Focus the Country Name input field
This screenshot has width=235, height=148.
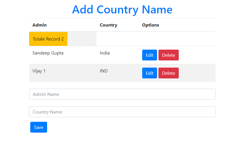pos(122,112)
